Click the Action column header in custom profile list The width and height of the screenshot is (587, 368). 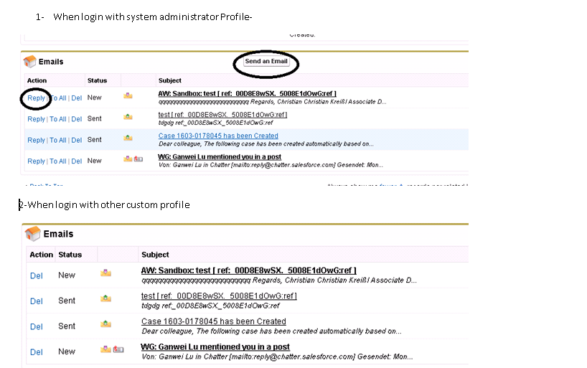pyautogui.click(x=41, y=255)
